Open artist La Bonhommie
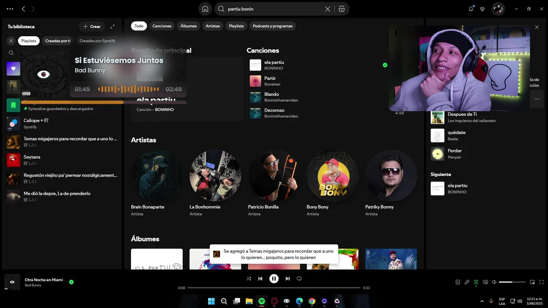Screen dimensions: 548x308 [215, 183]
